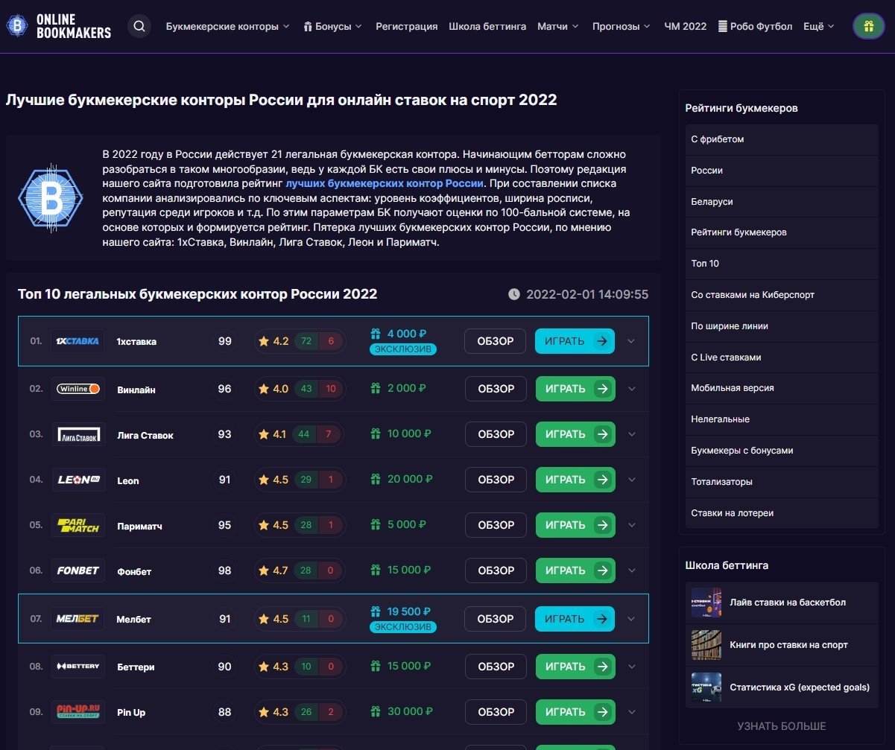
Task: Open Статистика xG article thumbnail
Action: tap(706, 687)
